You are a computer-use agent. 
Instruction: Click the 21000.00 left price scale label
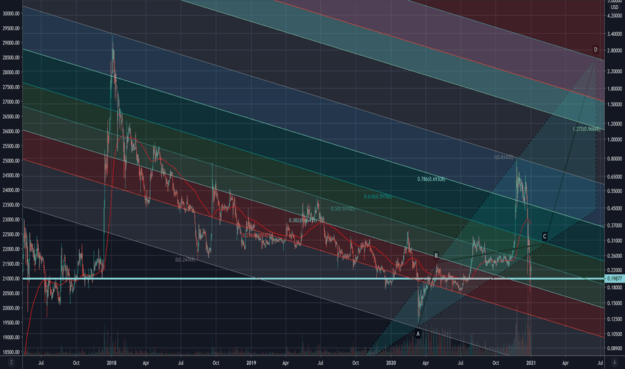pos(11,278)
